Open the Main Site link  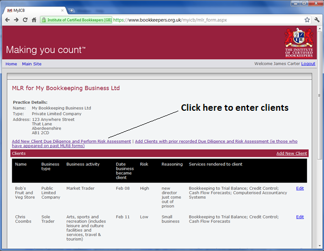point(32,64)
